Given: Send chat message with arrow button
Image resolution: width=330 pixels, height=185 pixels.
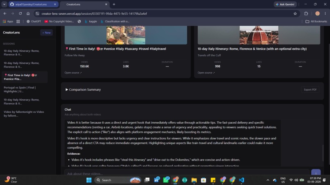Looking at the screenshot, I should [316, 172].
